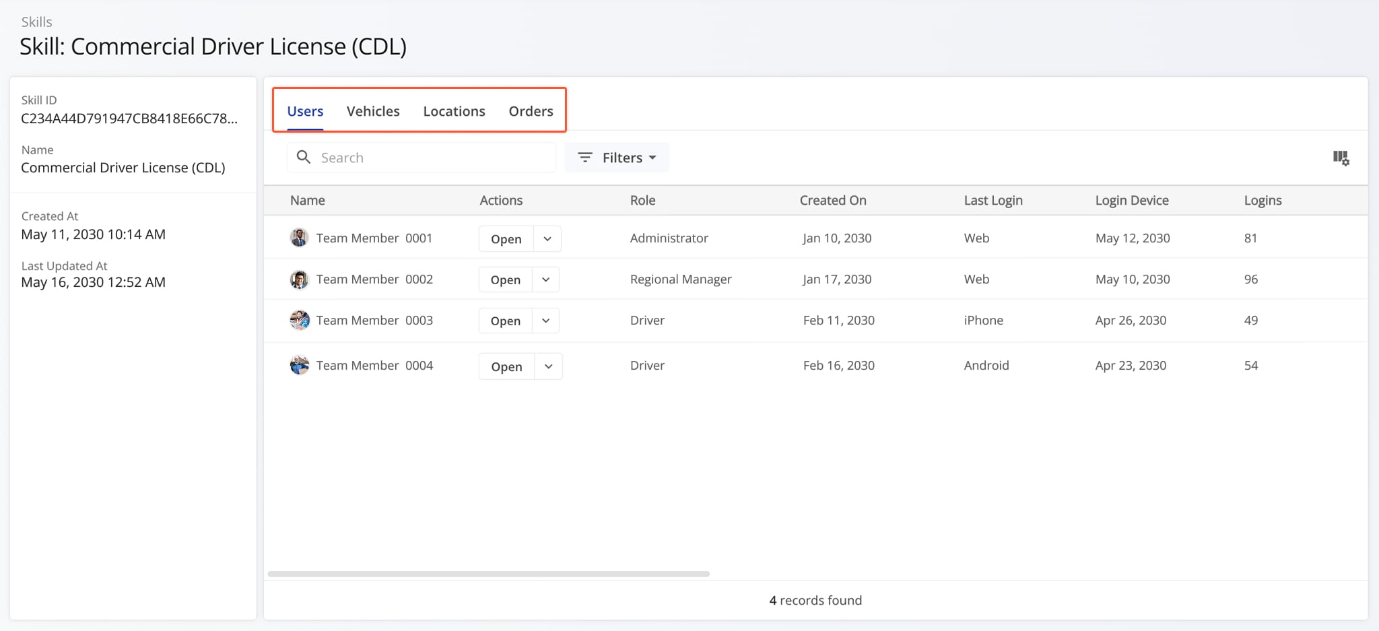This screenshot has width=1379, height=631.
Task: Click the May 12, 2030 login device cell
Action: click(x=1133, y=238)
